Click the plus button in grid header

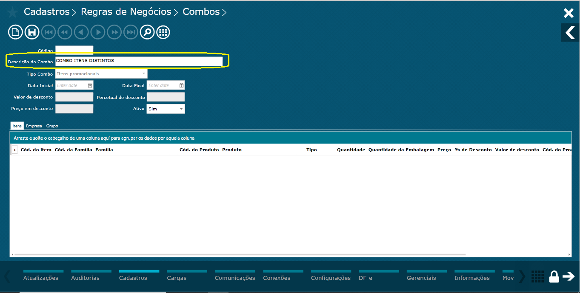14,150
